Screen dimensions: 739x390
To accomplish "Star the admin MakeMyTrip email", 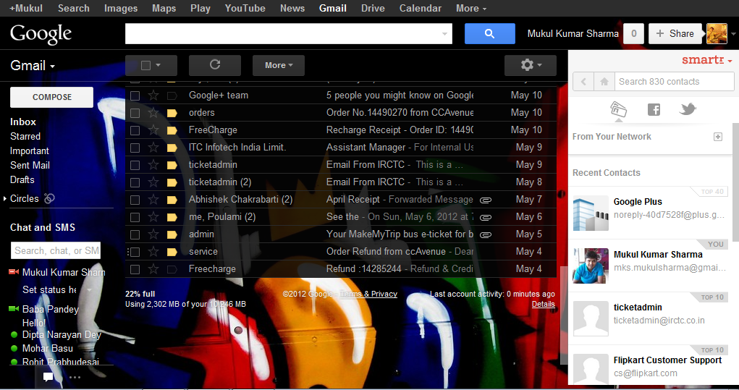I will click(153, 234).
